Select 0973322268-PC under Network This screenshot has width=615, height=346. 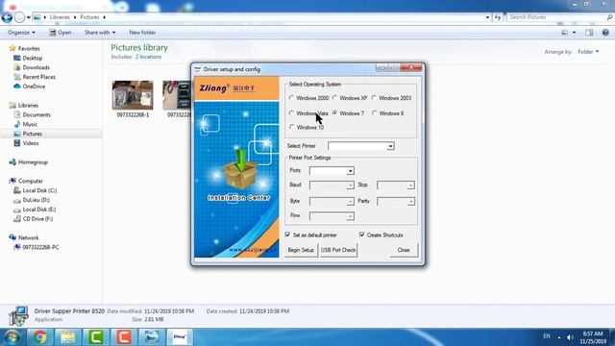(x=40, y=248)
